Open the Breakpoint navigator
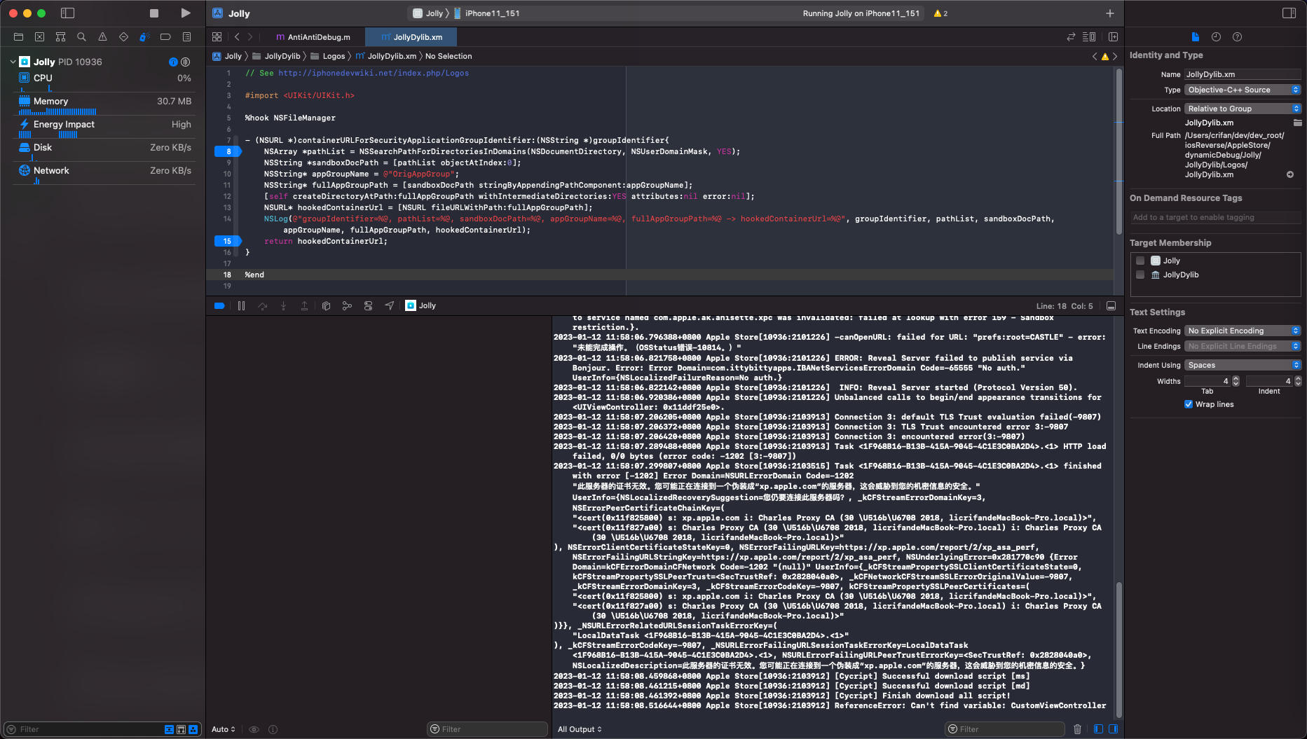This screenshot has width=1307, height=739. tap(165, 37)
